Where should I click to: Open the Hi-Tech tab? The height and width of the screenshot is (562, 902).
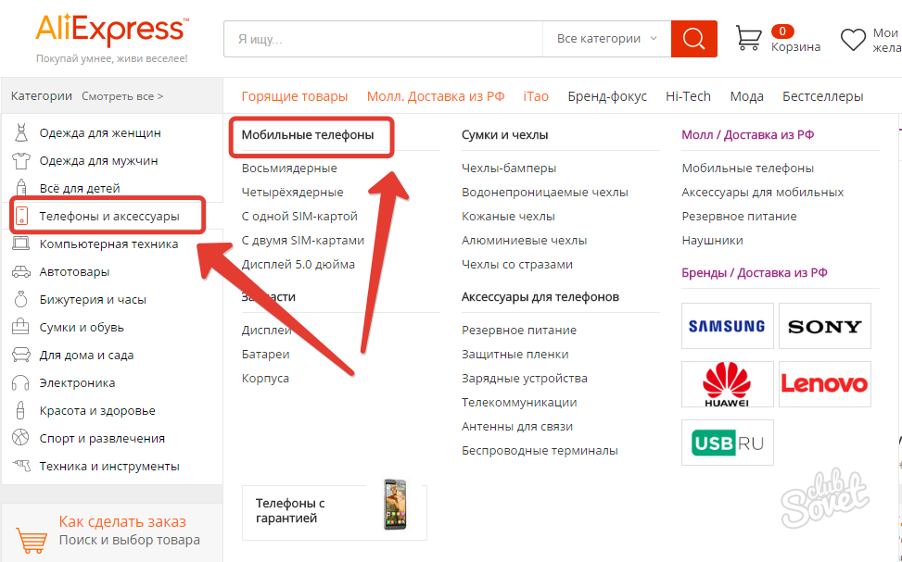pos(688,96)
